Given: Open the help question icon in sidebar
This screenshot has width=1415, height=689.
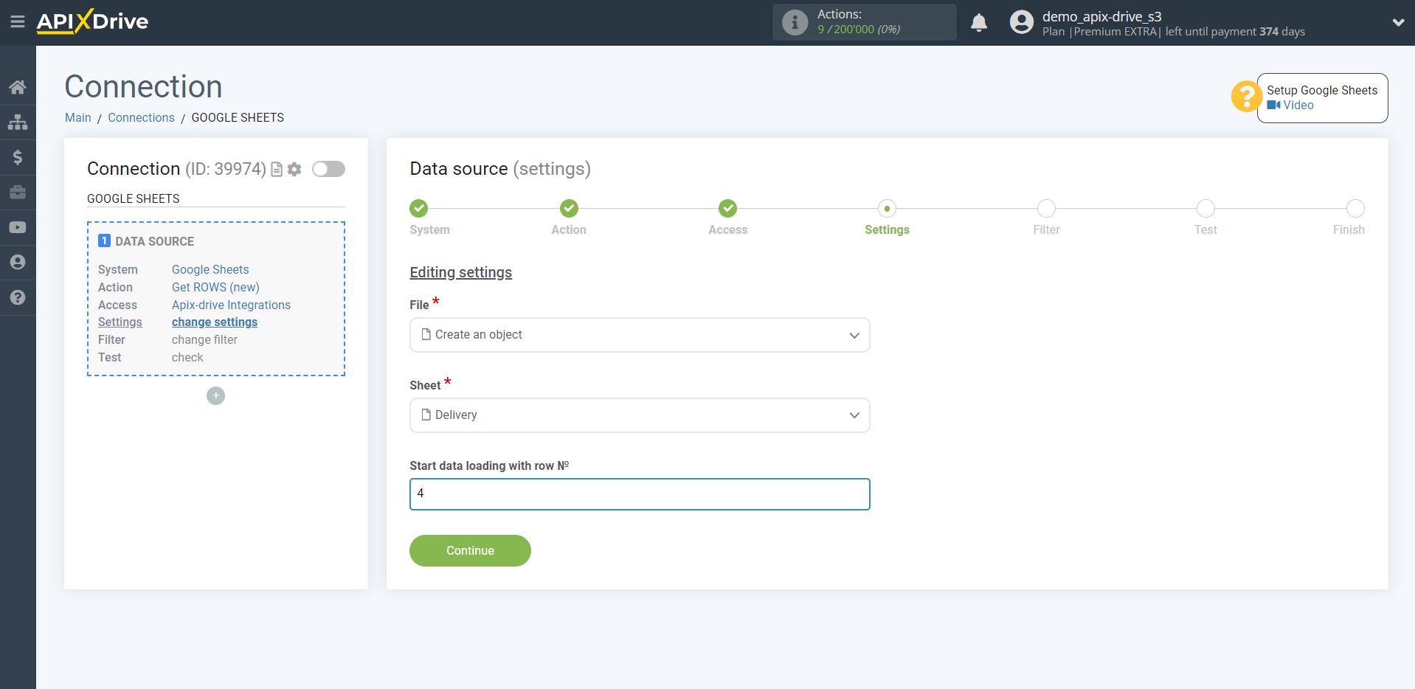Looking at the screenshot, I should point(18,297).
